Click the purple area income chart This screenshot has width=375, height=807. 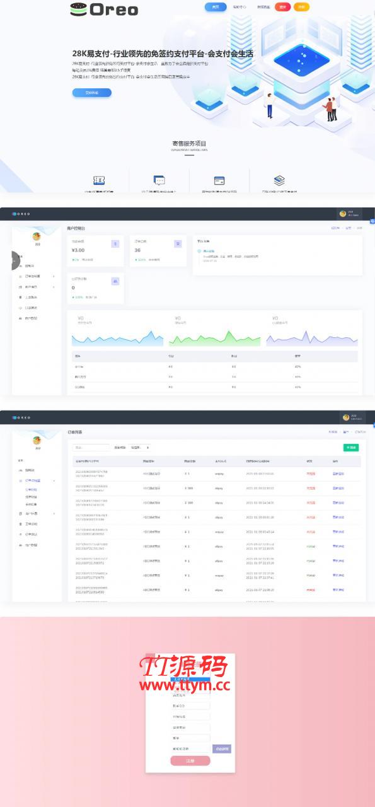(312, 338)
